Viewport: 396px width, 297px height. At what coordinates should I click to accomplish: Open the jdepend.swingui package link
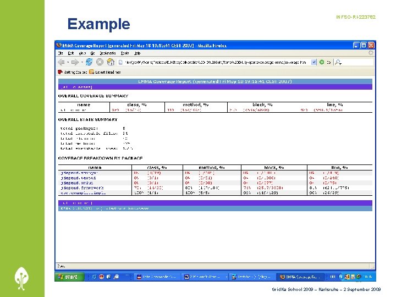[79, 173]
